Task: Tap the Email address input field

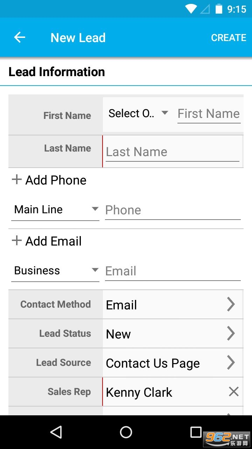Action: click(173, 271)
